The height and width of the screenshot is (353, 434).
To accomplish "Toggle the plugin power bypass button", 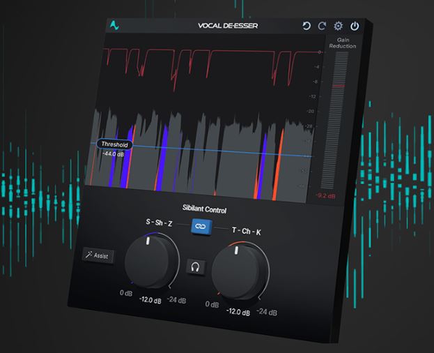I will (x=355, y=27).
